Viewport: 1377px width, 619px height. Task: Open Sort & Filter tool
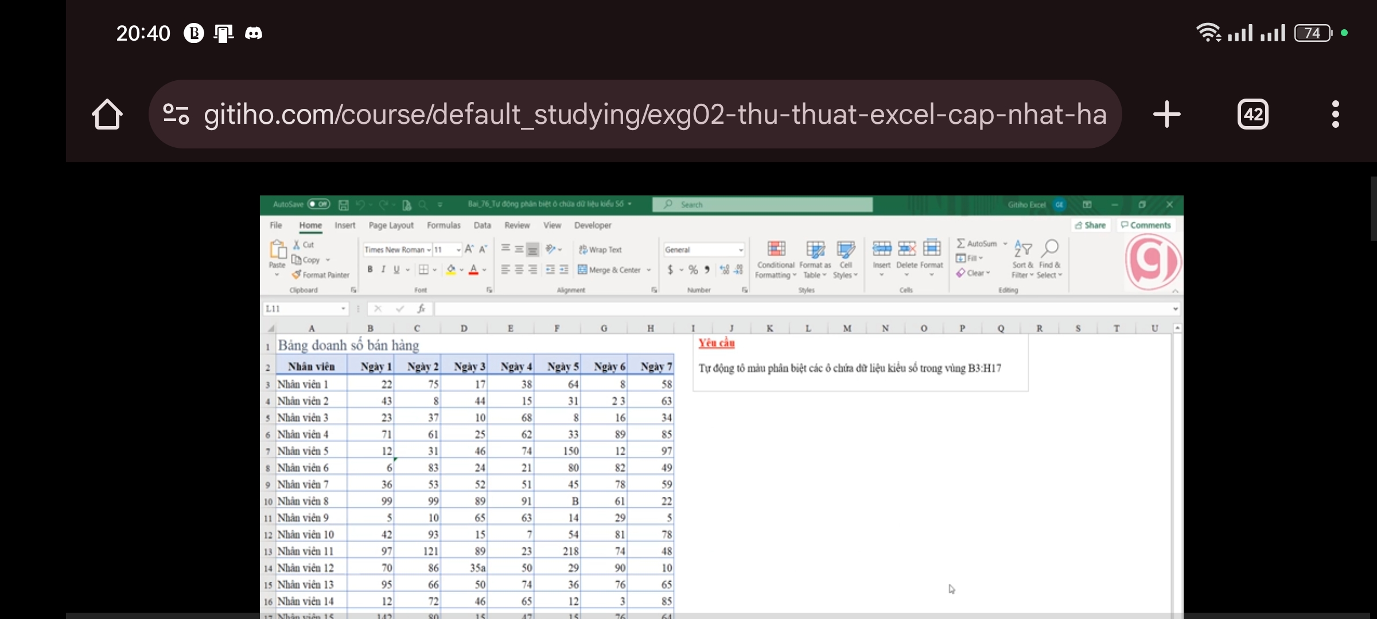(1022, 249)
